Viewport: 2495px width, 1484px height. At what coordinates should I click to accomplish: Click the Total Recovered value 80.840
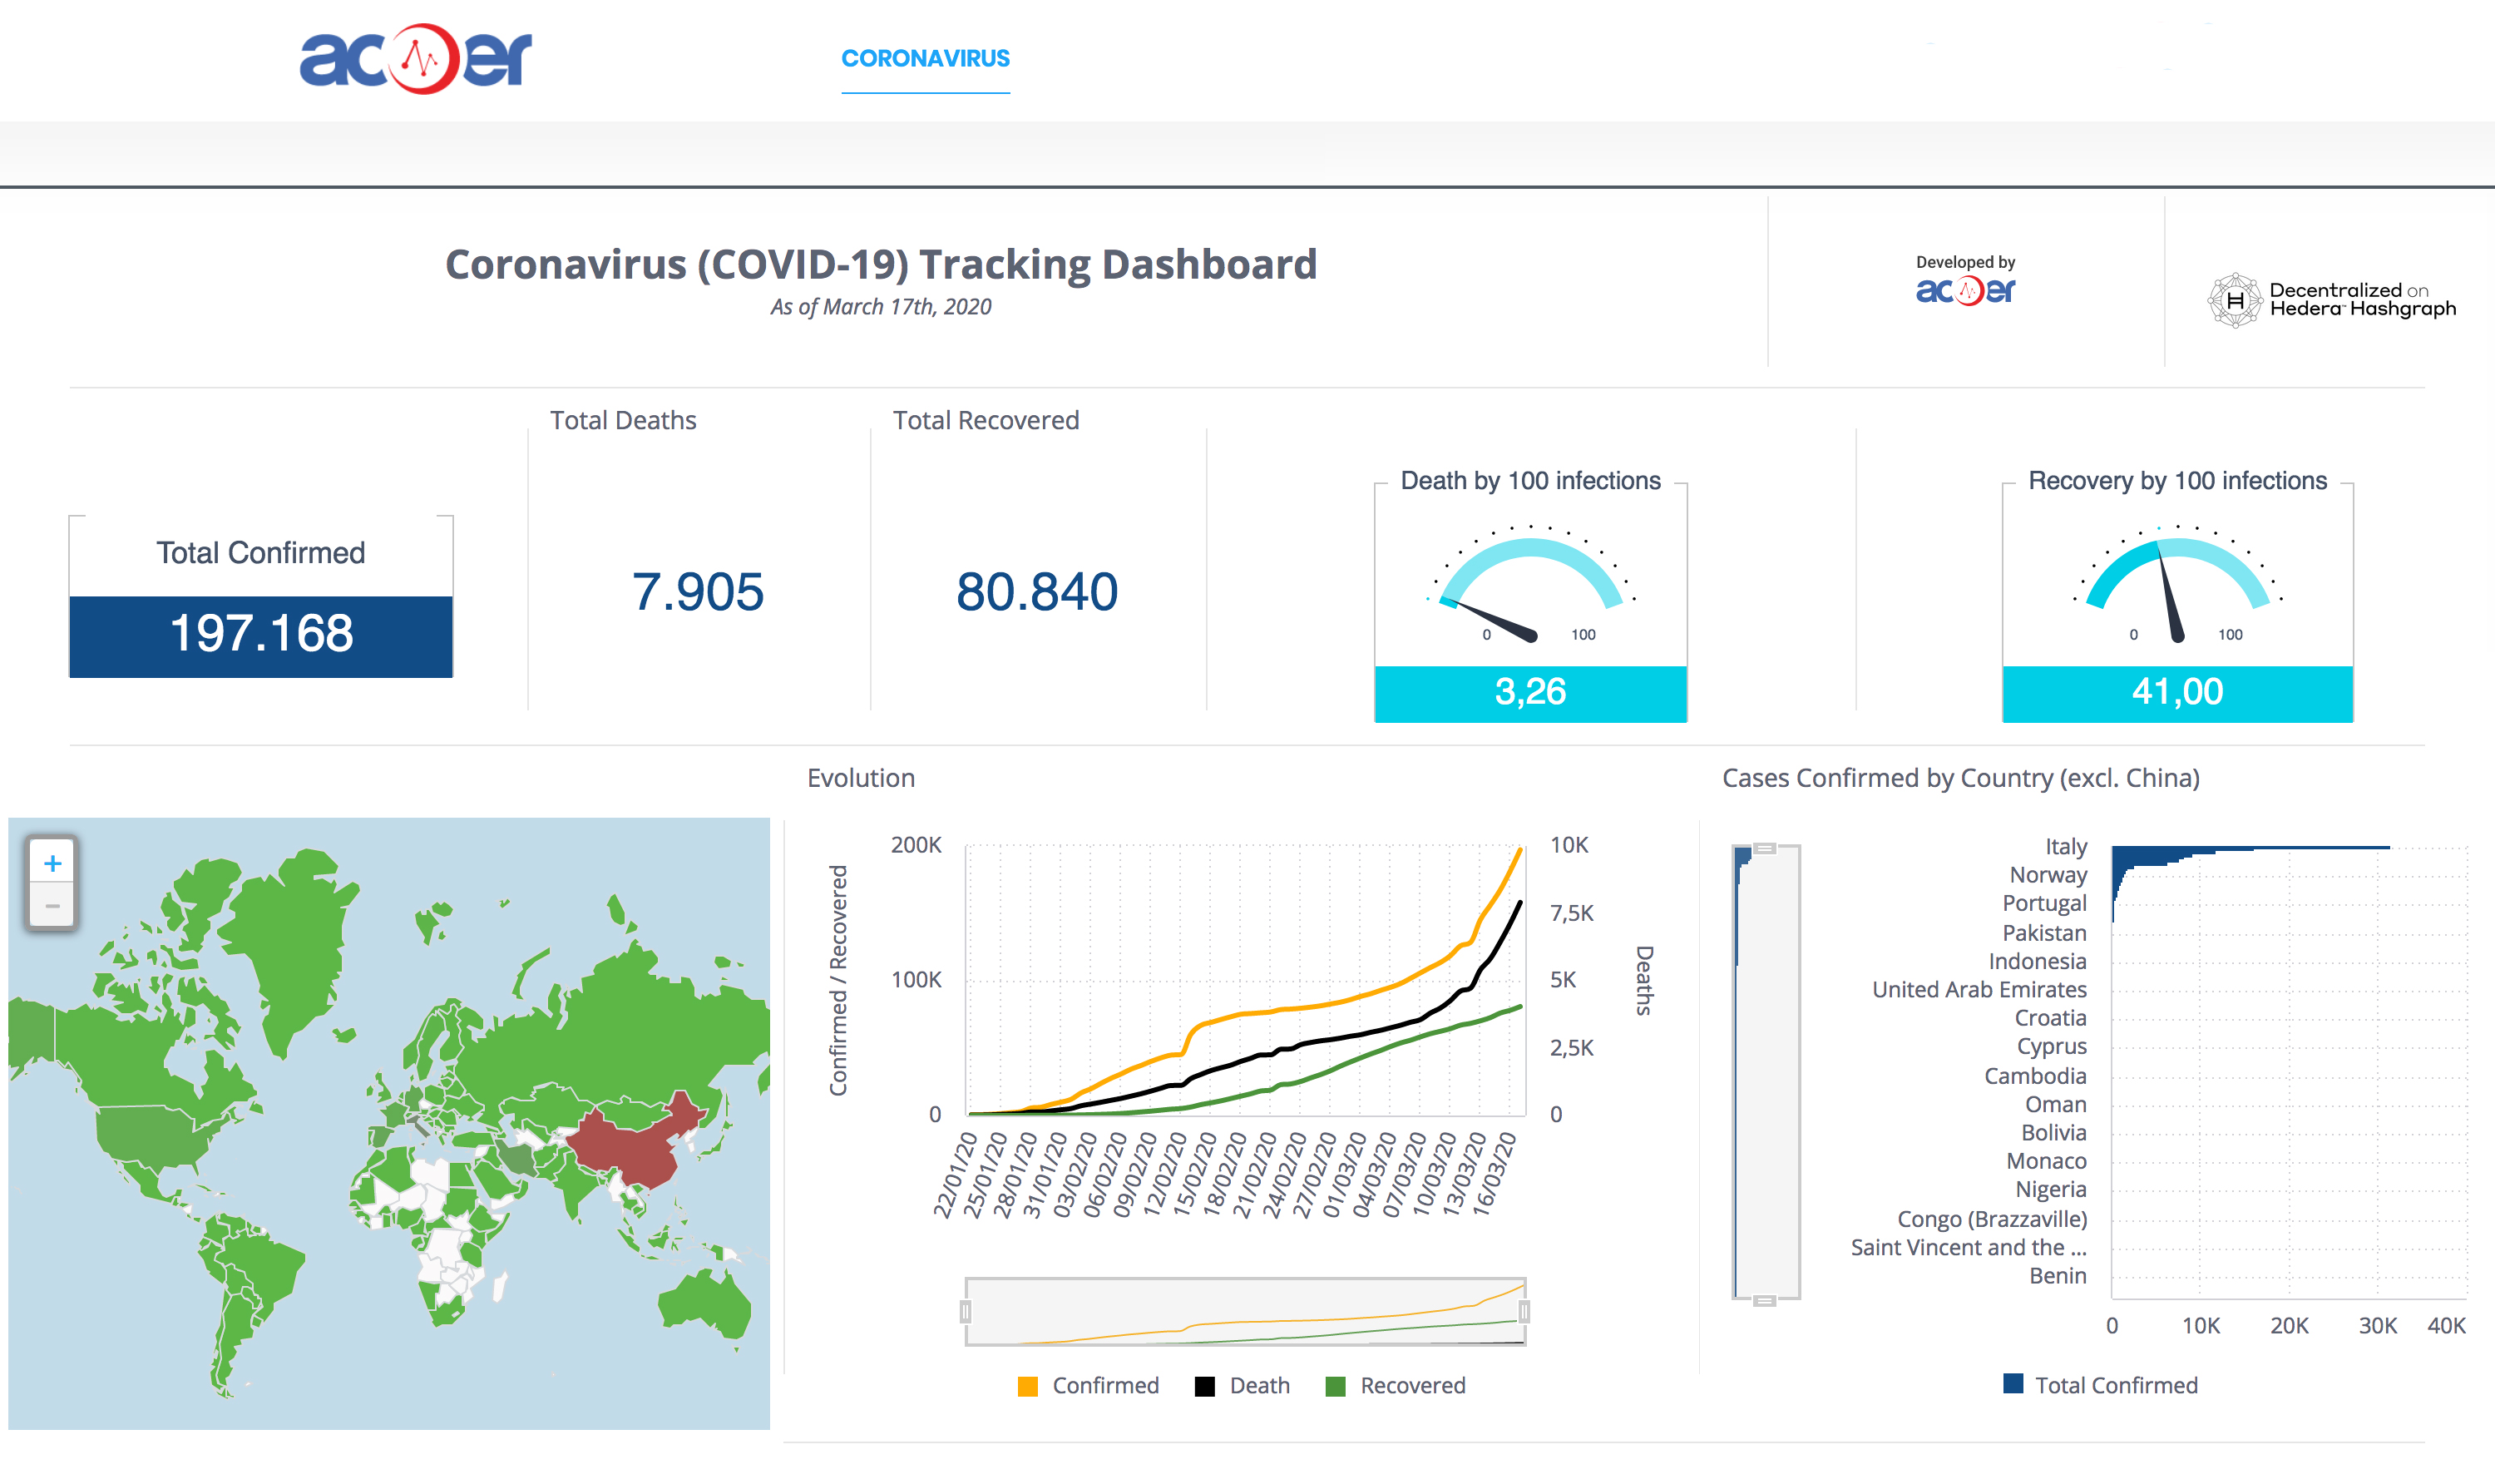(1036, 591)
